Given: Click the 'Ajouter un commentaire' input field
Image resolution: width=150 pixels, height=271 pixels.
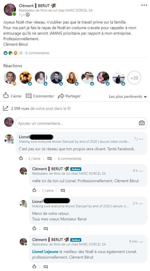Looking at the screenshot, I should 81,123.
